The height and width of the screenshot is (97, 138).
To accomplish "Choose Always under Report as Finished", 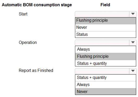I will coord(105,85).
